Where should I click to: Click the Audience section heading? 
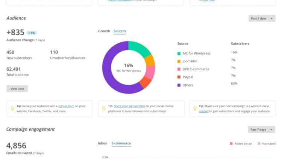[16, 18]
